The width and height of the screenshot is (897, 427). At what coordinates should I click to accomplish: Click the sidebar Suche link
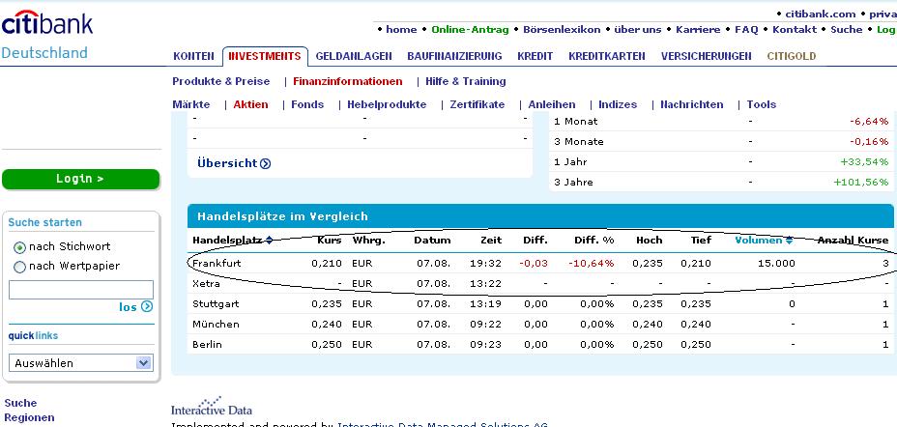click(20, 403)
